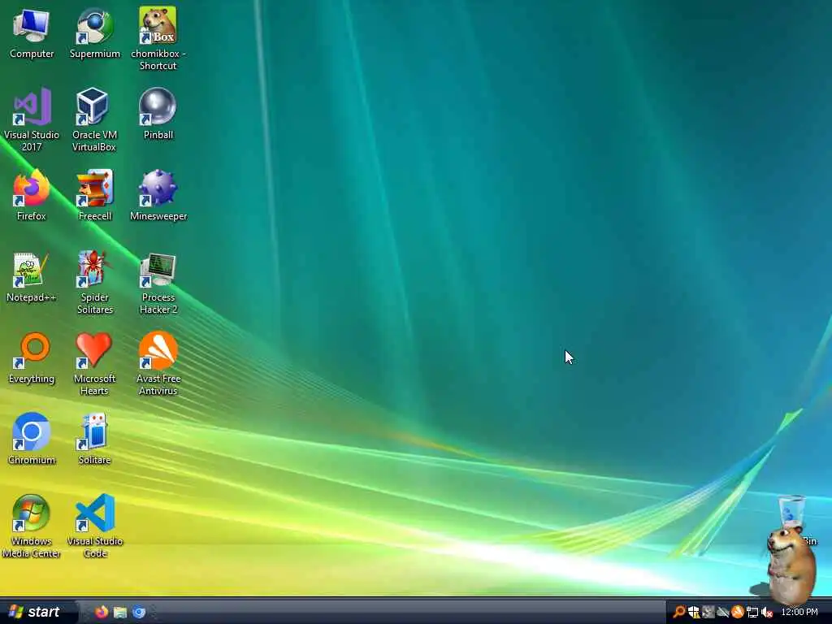The height and width of the screenshot is (624, 832).
Task: Select the Notepad++ shortcut
Action: tap(32, 277)
